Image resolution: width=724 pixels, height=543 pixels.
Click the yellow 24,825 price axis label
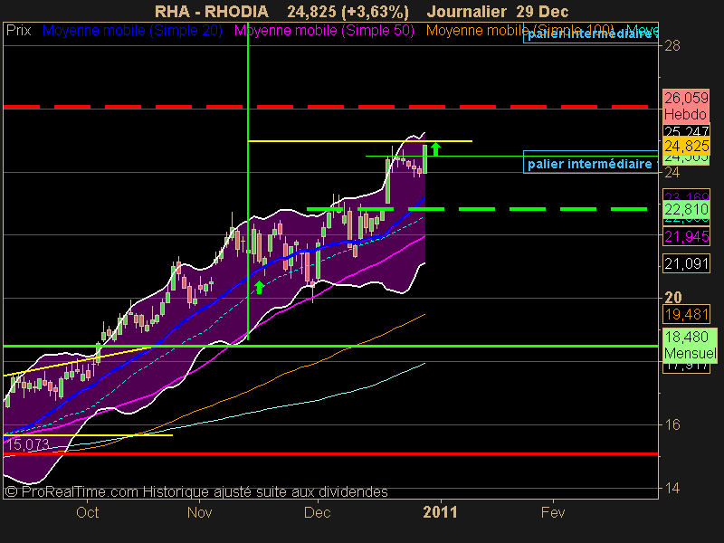coord(686,146)
